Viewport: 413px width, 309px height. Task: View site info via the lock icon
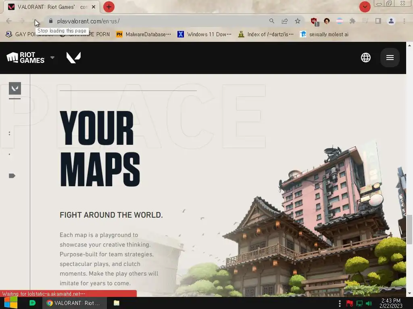[51, 21]
